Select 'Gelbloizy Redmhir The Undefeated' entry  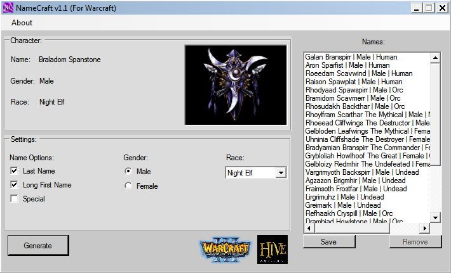point(368,164)
